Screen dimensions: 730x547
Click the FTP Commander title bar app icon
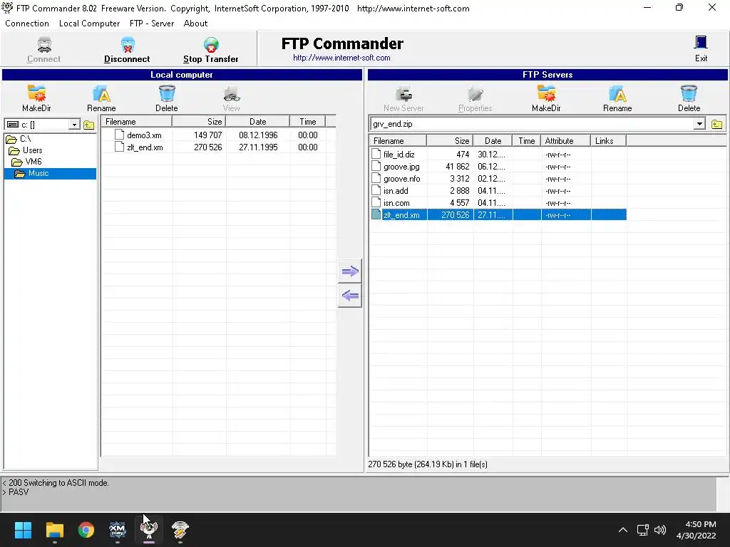(x=7, y=8)
